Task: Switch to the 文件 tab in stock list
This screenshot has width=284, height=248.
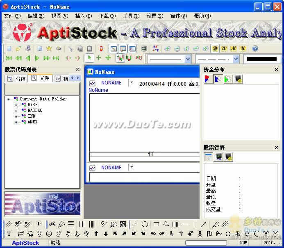Action: point(41,78)
